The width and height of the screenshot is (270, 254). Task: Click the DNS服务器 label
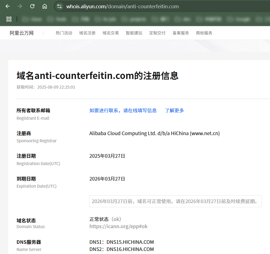click(x=29, y=242)
